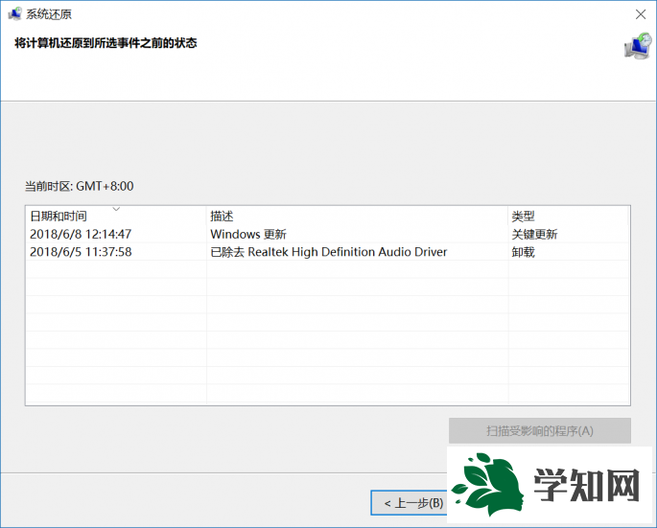Viewport: 657px width, 528px height.
Task: Click the restore computer icon at top right
Action: (x=638, y=46)
